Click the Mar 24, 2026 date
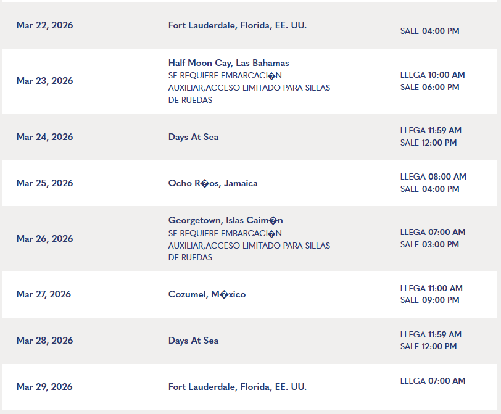Image resolution: width=501 pixels, height=414 pixels. click(44, 137)
